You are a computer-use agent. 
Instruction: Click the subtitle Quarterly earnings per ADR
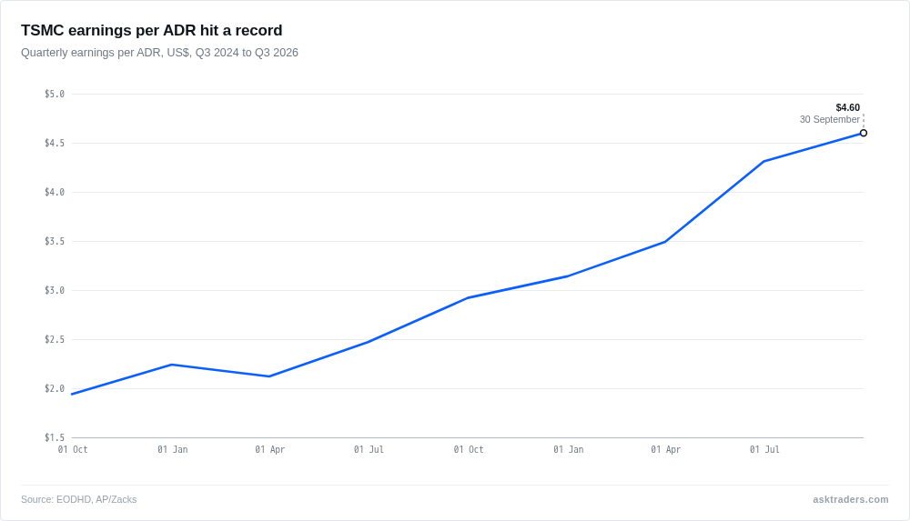coord(159,53)
